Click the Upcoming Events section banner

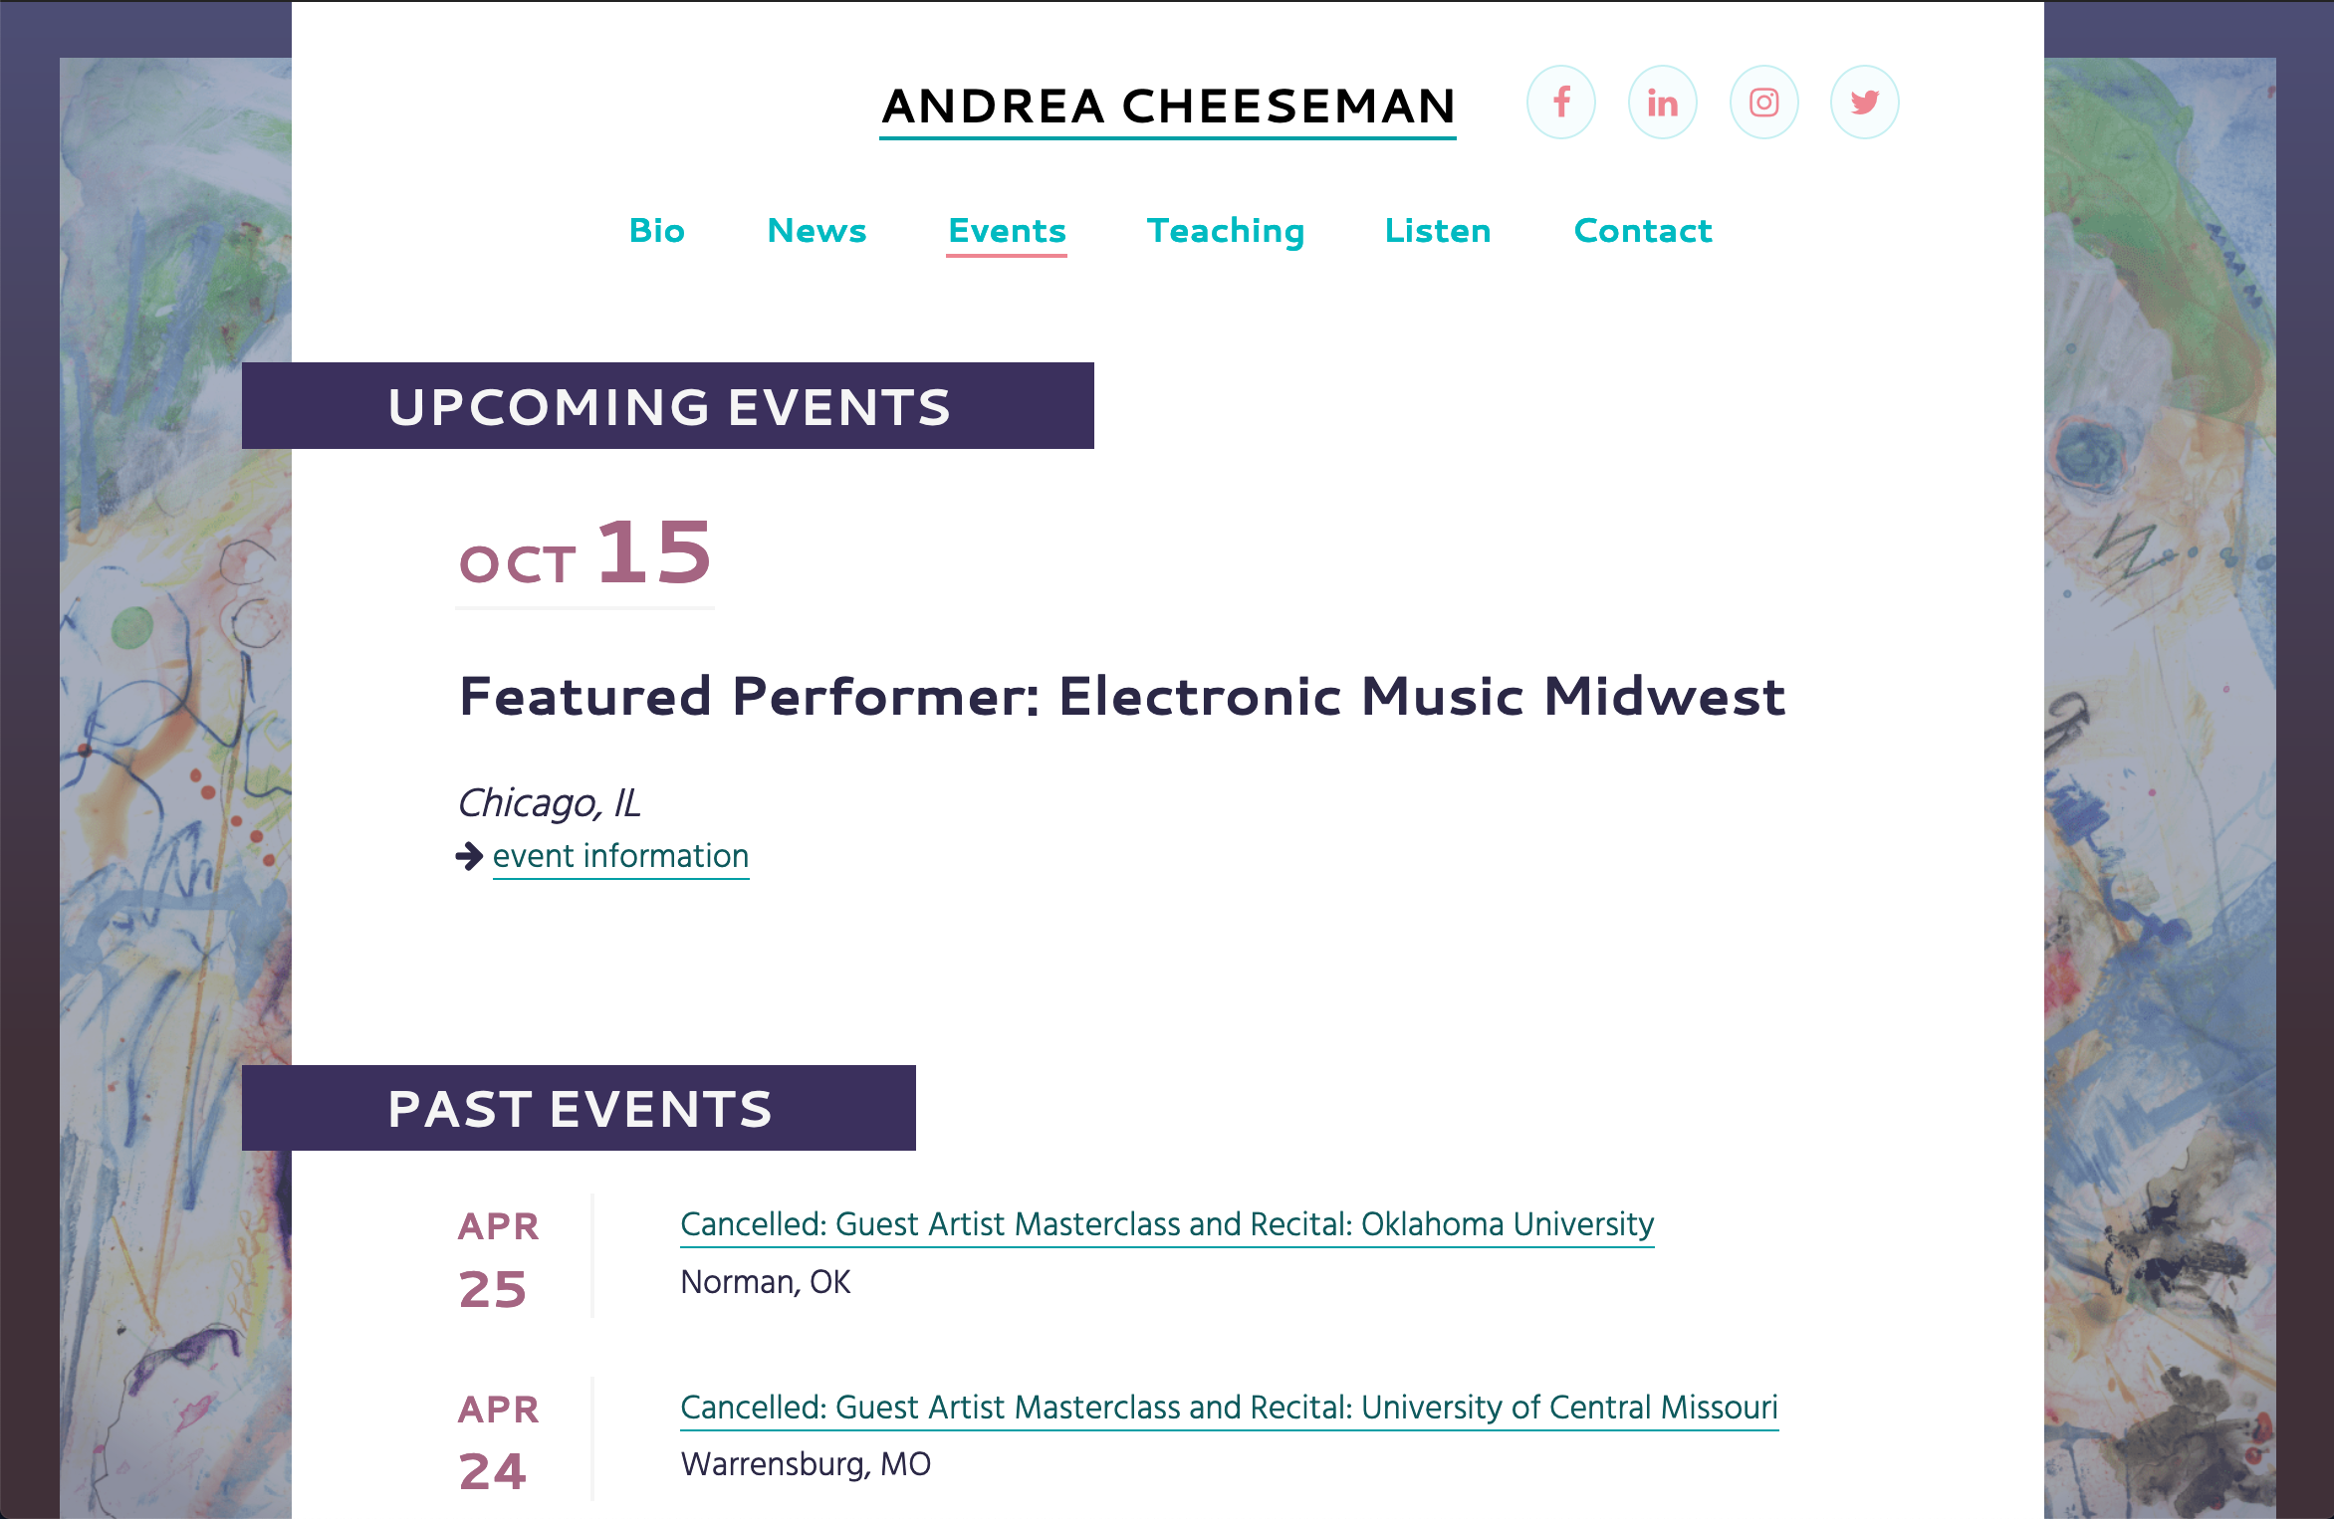tap(668, 406)
